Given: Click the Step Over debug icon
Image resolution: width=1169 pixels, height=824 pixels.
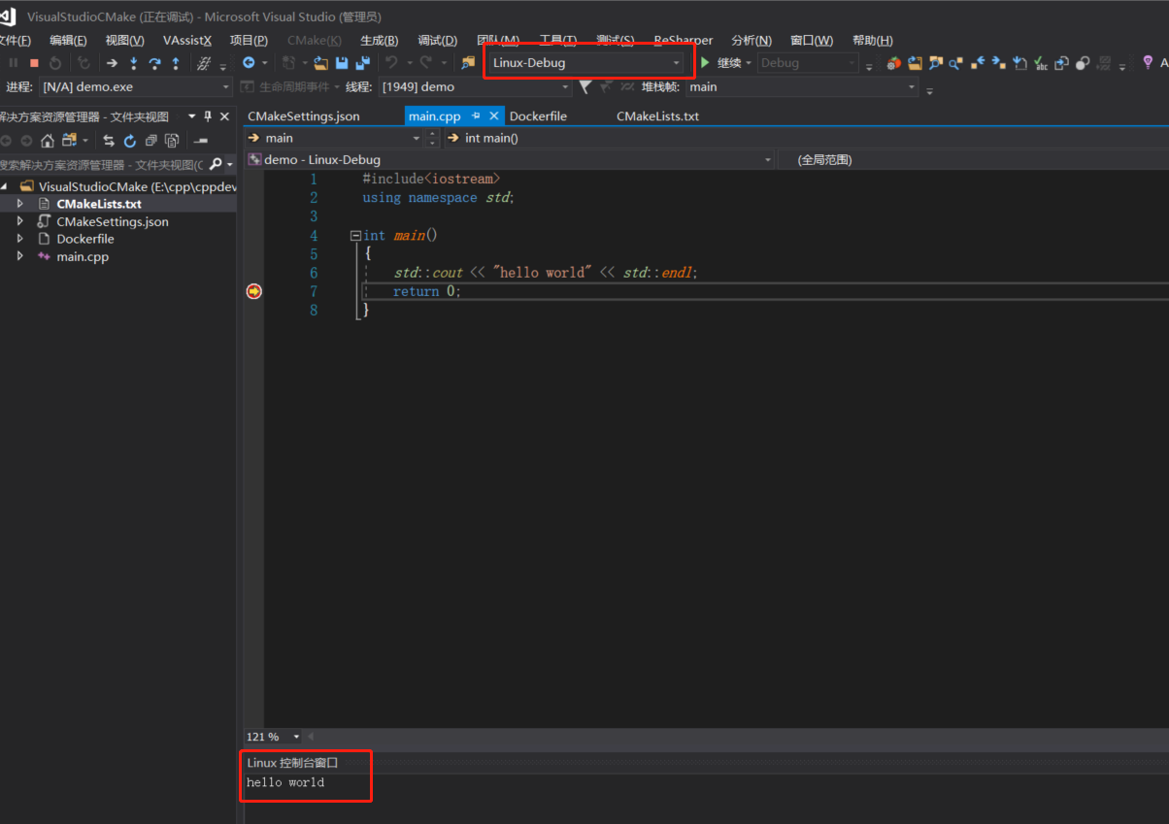Looking at the screenshot, I should (154, 63).
